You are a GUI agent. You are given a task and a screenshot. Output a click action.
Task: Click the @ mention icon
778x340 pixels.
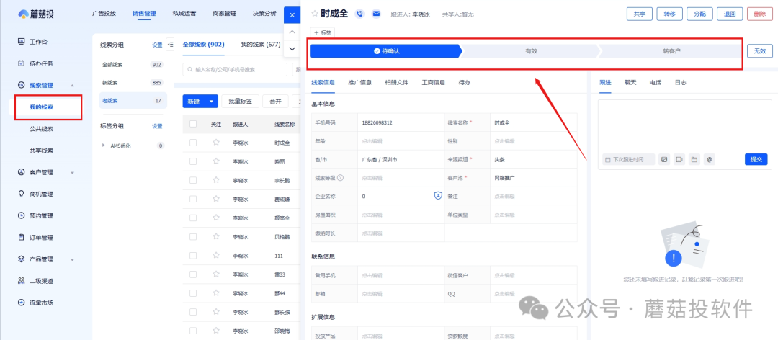pyautogui.click(x=710, y=159)
